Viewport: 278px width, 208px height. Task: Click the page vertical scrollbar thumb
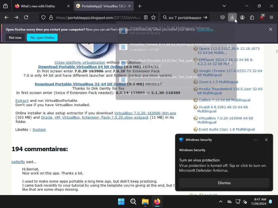click(x=277, y=51)
